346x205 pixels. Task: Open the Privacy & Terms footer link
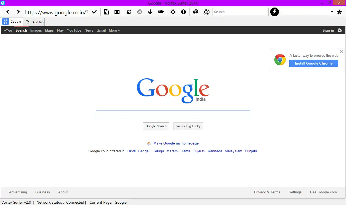(x=267, y=192)
